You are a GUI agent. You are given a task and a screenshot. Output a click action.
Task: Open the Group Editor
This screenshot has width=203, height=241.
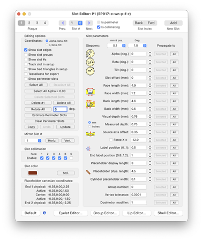[x=105, y=213]
